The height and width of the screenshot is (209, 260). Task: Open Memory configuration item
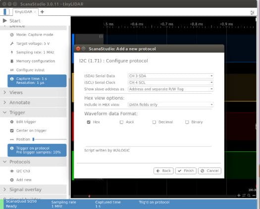pos(32,61)
